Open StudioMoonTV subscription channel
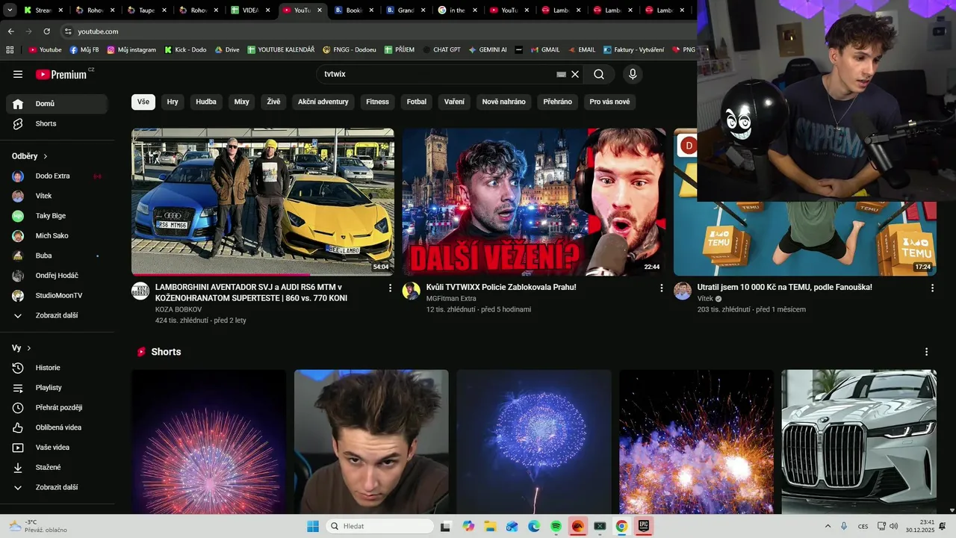Screen dimensions: 956x538 (57, 295)
